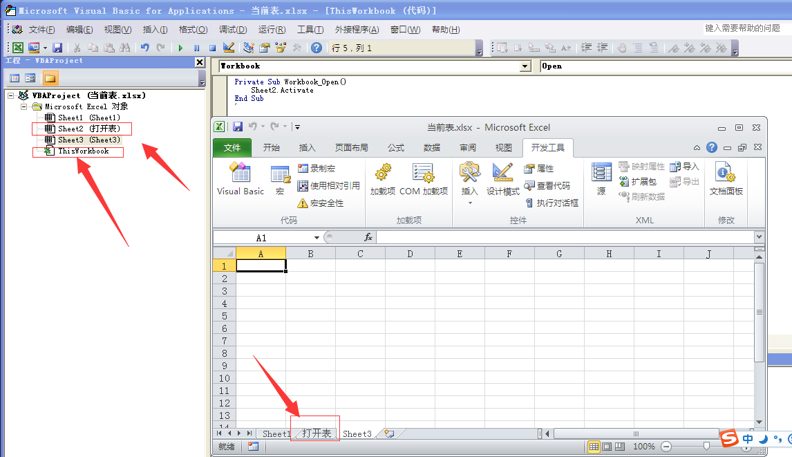Viewport: 792px width, 457px height.
Task: Switch to the 公式 ribbon tab
Action: coord(396,148)
